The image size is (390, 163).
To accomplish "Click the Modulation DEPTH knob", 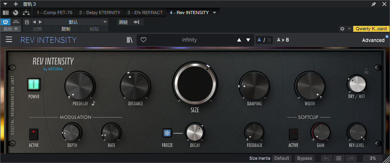I will point(72,132).
